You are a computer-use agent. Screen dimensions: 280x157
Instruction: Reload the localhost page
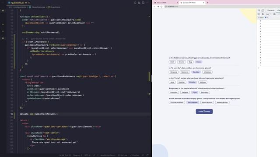pos(161,7)
